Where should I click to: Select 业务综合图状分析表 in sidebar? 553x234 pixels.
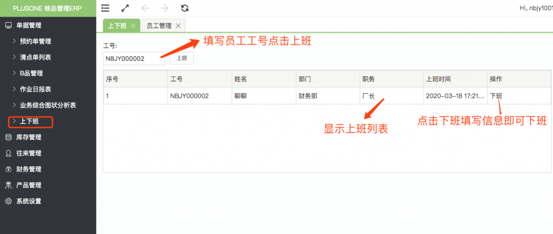pos(48,105)
